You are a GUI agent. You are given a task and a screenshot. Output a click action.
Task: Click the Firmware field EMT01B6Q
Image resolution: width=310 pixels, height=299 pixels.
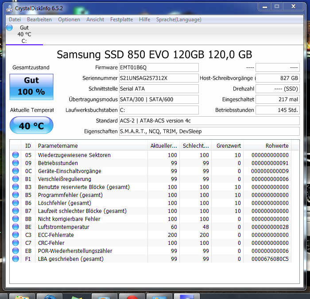[x=159, y=67]
